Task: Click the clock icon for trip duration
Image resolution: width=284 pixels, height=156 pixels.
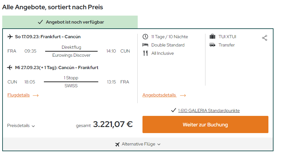Action: tap(145, 37)
